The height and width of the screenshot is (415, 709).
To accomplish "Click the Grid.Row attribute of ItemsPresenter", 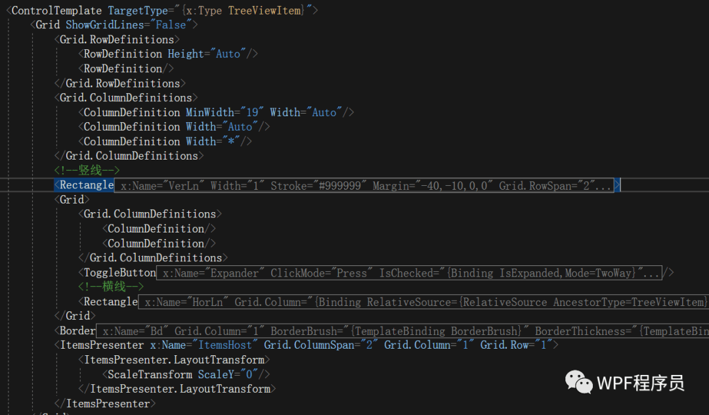I will 504,345.
